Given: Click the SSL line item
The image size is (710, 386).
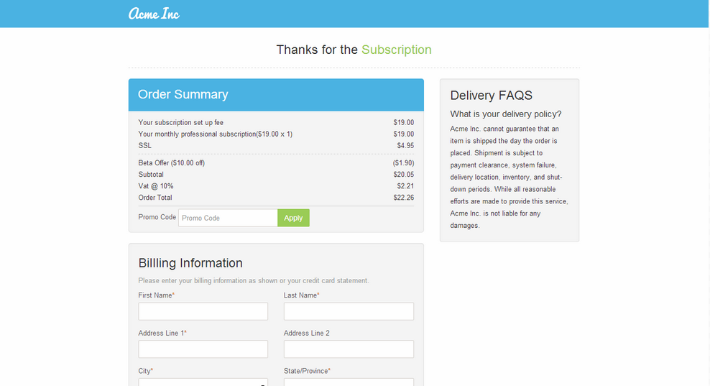Looking at the screenshot, I should pyautogui.click(x=145, y=146).
